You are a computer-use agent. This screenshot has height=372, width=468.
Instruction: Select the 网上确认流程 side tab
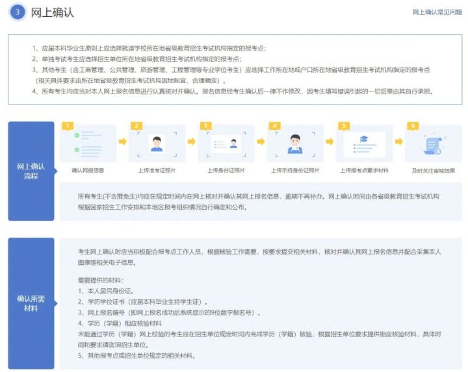point(31,171)
